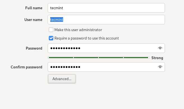184x109 pixels.
Task: Reveal the Password field using eye icon
Action: pyautogui.click(x=160, y=48)
